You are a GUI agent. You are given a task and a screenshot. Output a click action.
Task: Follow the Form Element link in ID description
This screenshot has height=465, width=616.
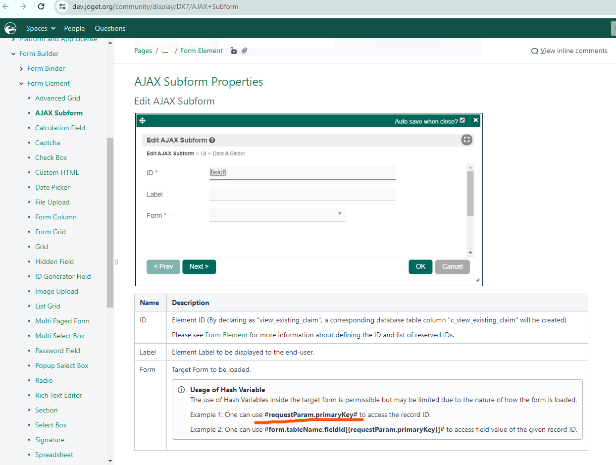[x=226, y=335]
